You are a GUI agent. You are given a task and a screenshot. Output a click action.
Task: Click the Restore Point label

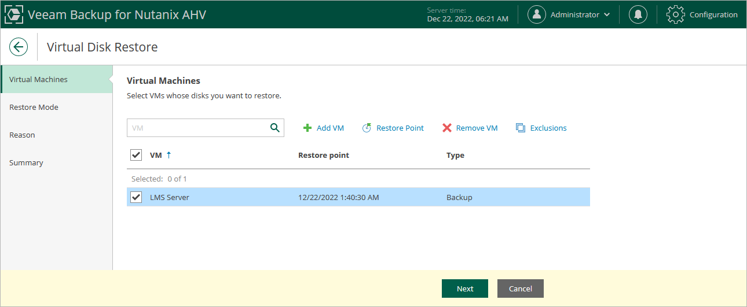(x=400, y=128)
